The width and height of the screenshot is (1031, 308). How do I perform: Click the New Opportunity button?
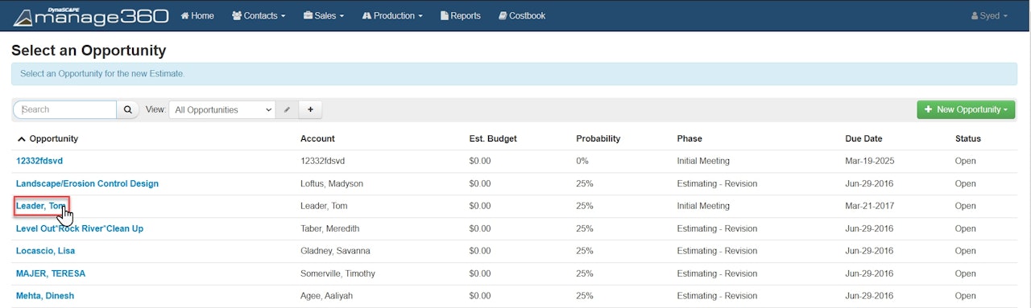click(x=966, y=109)
